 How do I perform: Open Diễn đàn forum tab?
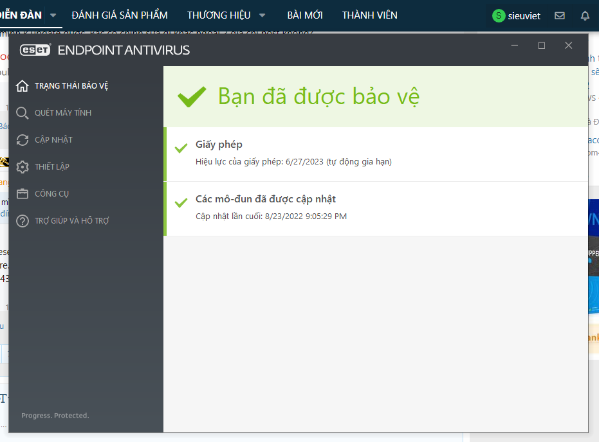click(x=21, y=15)
